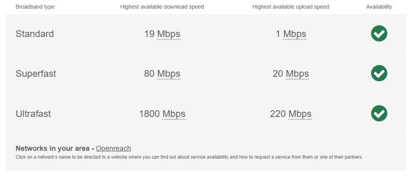Click Mbps abbreviation beside 80 download speed
This screenshot has height=176, width=414.
click(169, 74)
